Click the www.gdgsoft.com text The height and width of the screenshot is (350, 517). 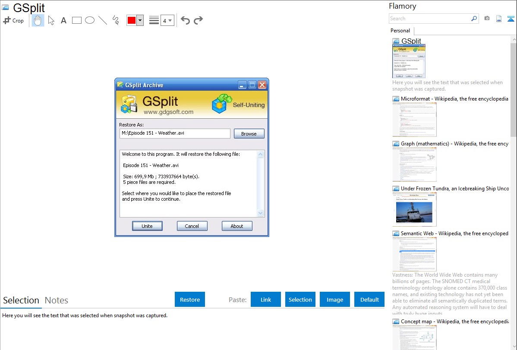[168, 112]
